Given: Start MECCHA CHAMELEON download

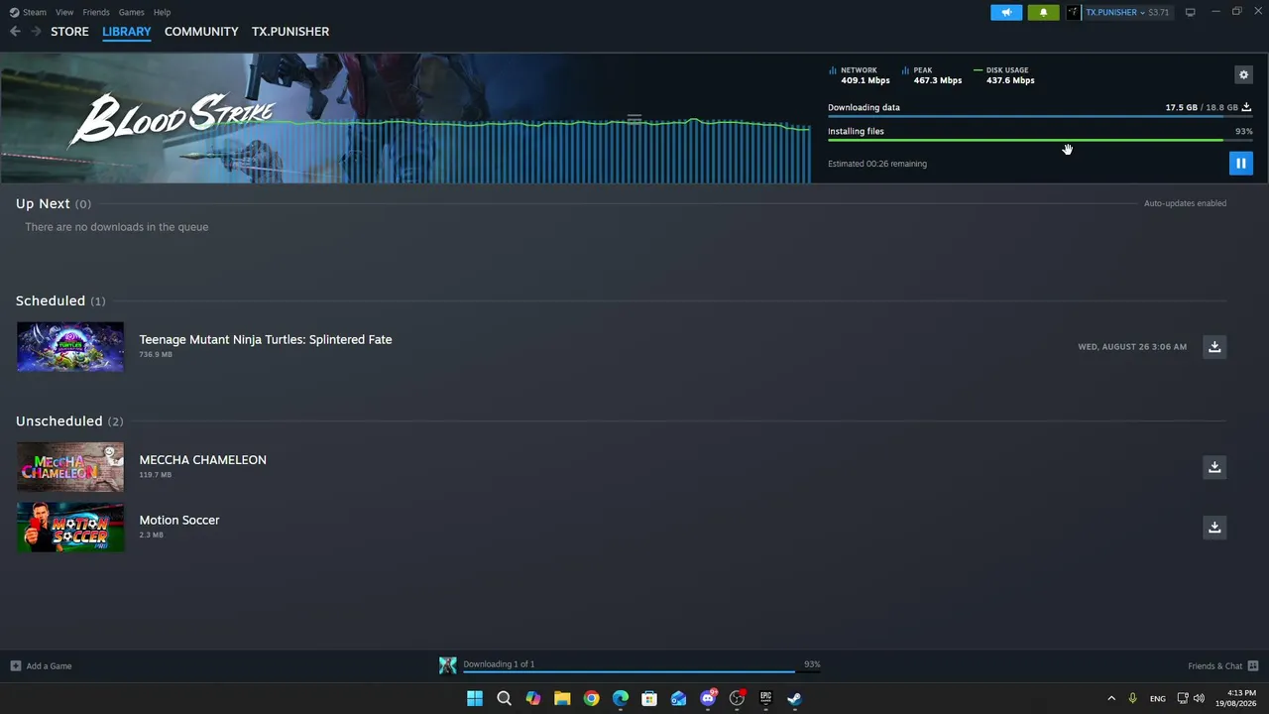Looking at the screenshot, I should [1214, 467].
